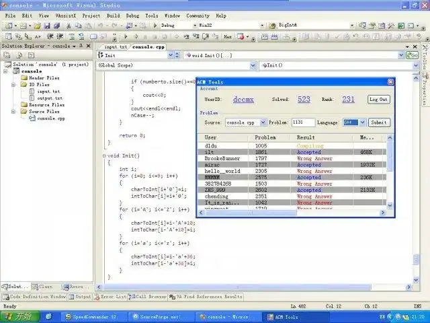The image size is (430, 323).
Task: Toggle auto-hide pin on Solution Explorer
Action: coord(81,46)
